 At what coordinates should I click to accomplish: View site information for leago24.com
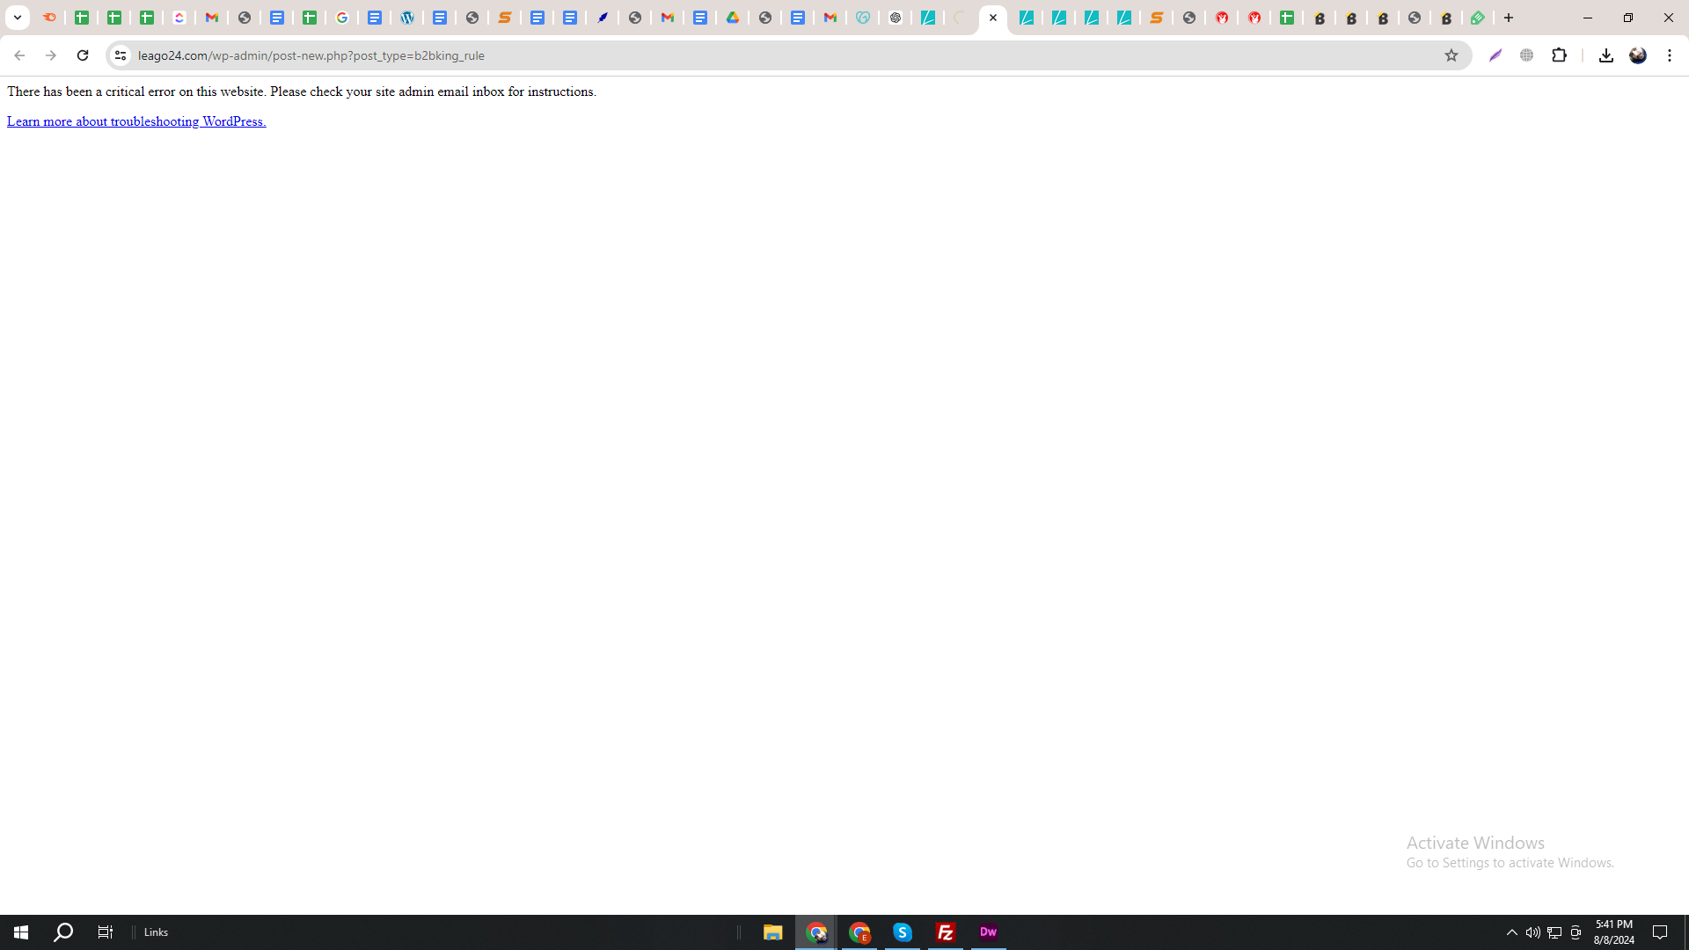tap(121, 55)
